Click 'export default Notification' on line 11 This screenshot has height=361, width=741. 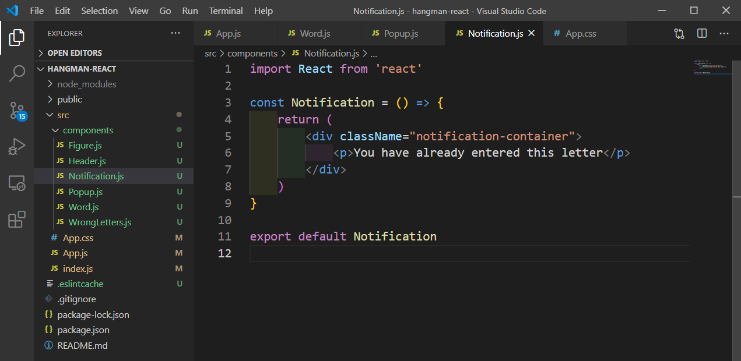[x=343, y=236]
